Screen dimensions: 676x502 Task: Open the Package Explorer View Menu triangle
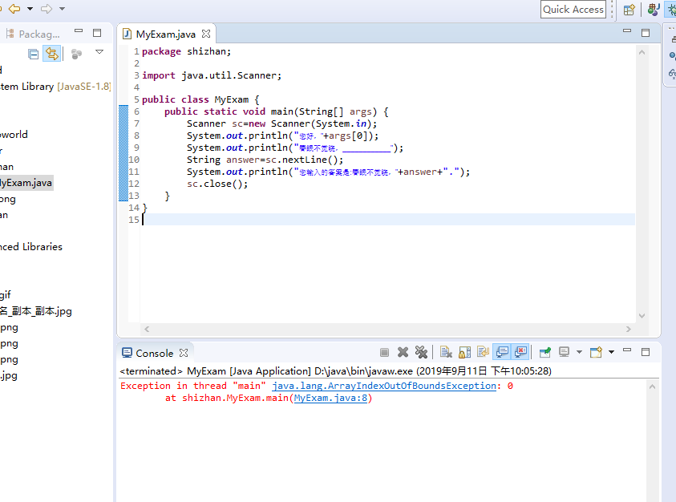click(99, 52)
